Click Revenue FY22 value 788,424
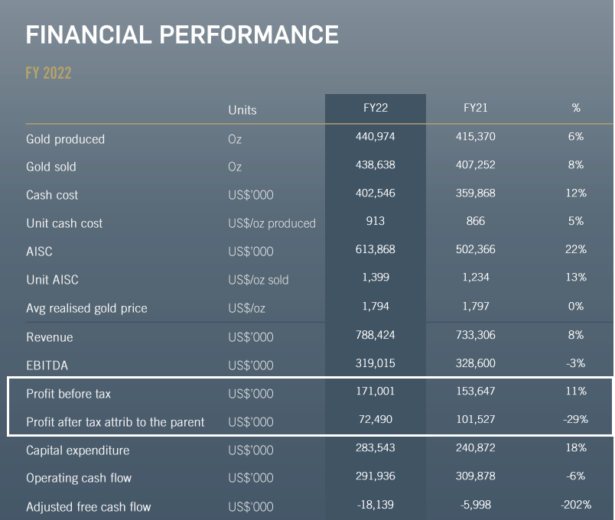This screenshot has height=520, width=615. [x=376, y=335]
